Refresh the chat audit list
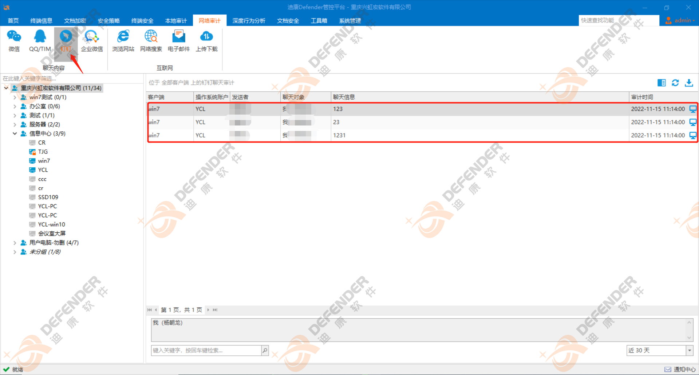Screen dimensions: 699x375 coord(675,83)
